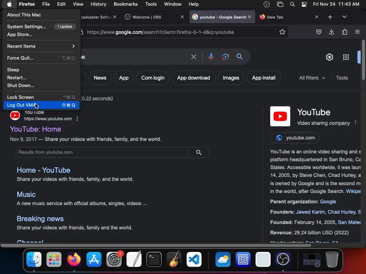Close the youtube - Google Search tab
This screenshot has width=366, height=274.
pyautogui.click(x=249, y=17)
